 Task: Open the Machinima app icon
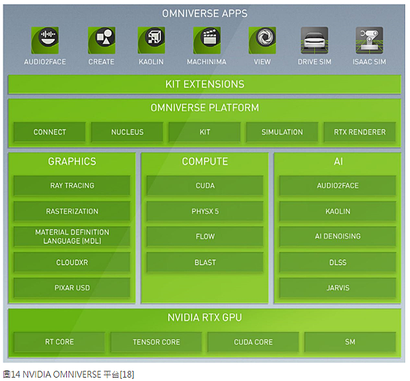click(206, 40)
